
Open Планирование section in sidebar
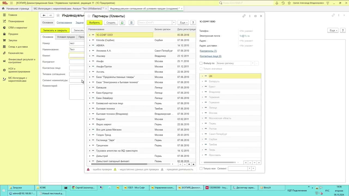coord(16,21)
